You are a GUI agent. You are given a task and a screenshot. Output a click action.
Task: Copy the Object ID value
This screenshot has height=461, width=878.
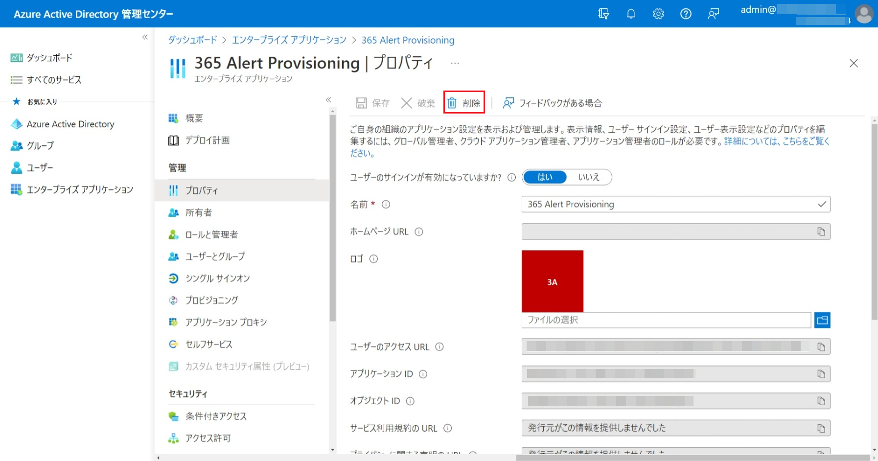tap(821, 401)
